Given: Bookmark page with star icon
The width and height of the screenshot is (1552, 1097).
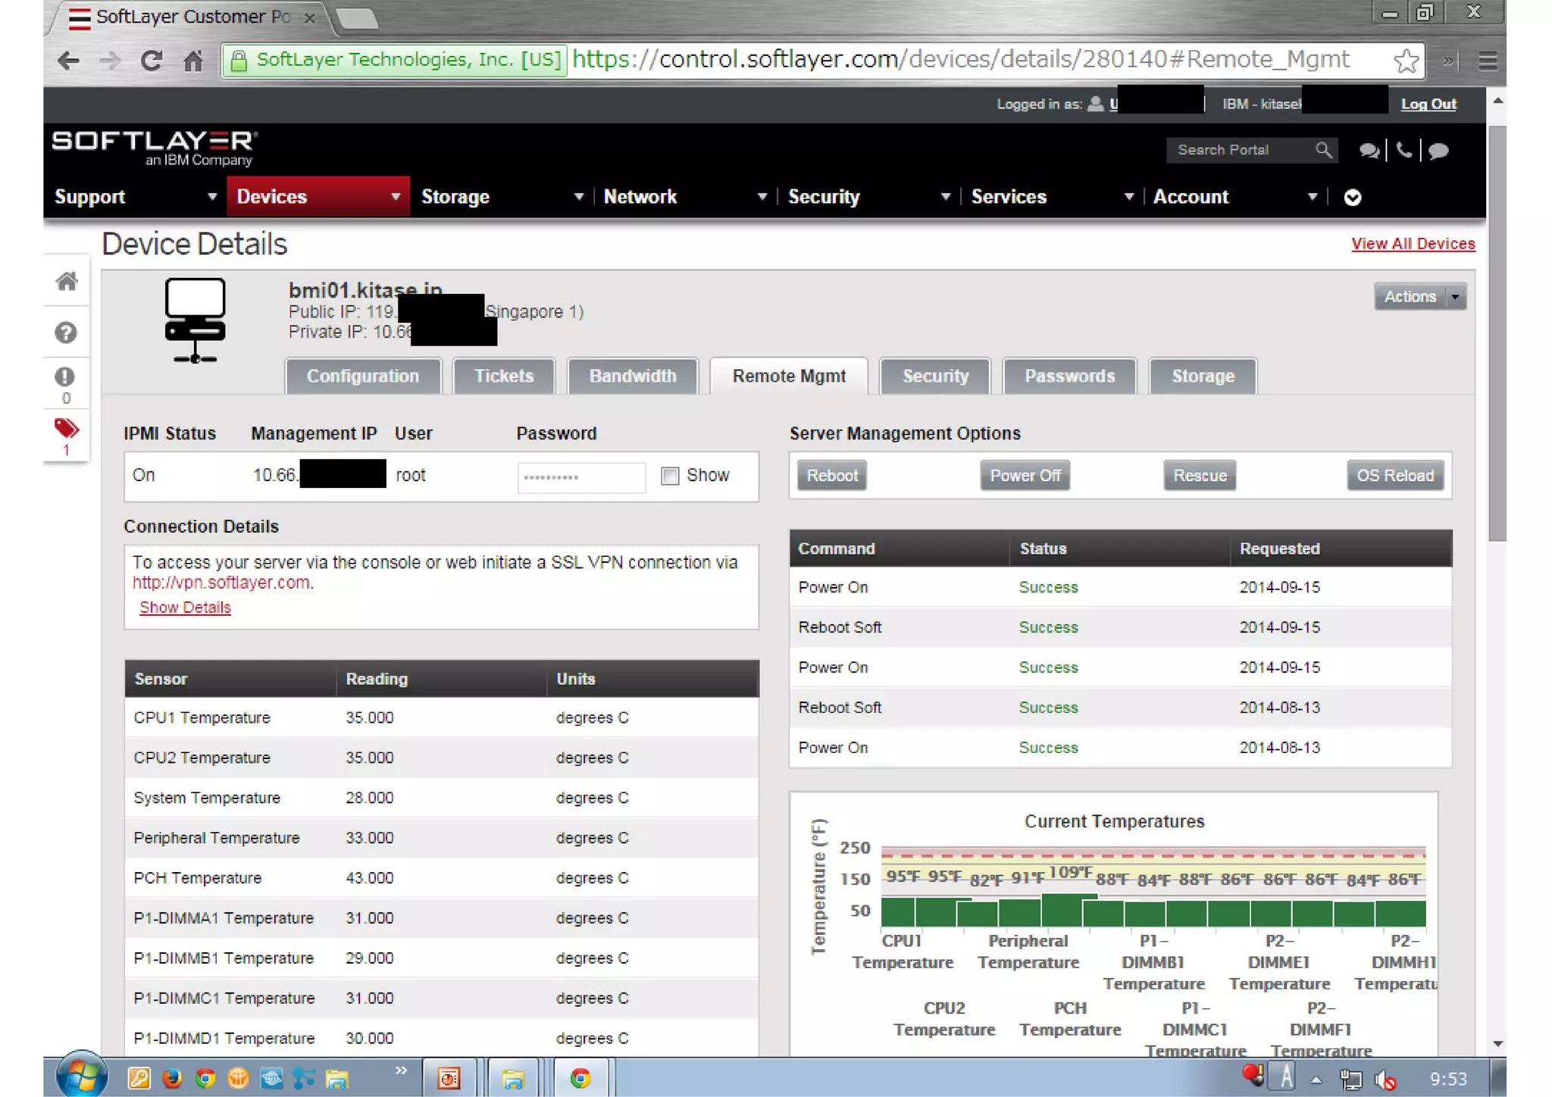Looking at the screenshot, I should click(x=1406, y=61).
